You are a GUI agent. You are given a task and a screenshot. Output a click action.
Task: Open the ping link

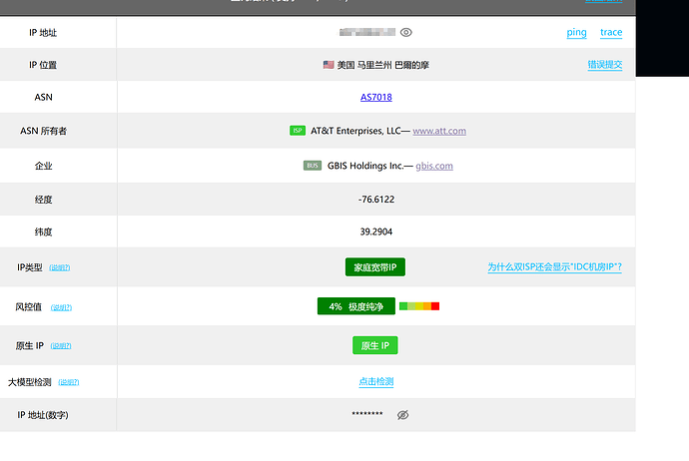(576, 33)
